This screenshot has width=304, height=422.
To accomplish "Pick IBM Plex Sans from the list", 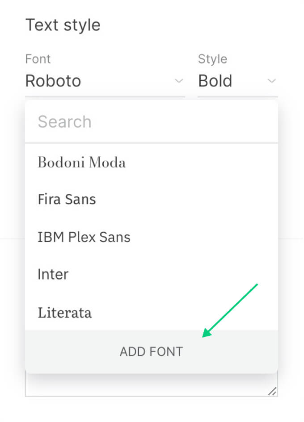I will click(84, 237).
